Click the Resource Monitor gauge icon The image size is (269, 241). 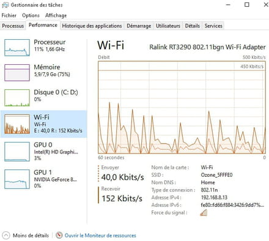pyautogui.click(x=59, y=235)
